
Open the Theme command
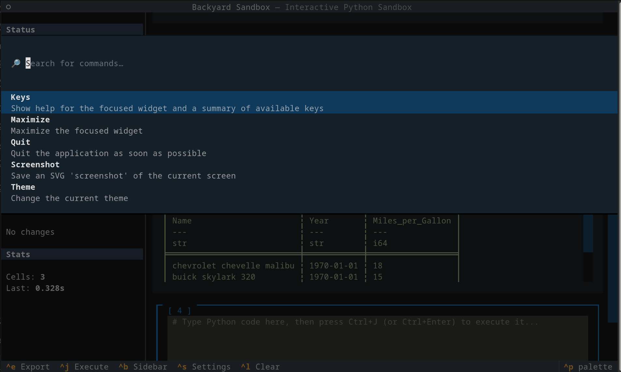[x=309, y=193]
